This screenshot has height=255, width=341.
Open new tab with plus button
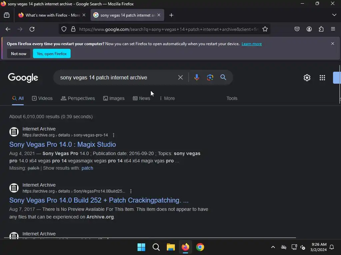pyautogui.click(x=171, y=15)
